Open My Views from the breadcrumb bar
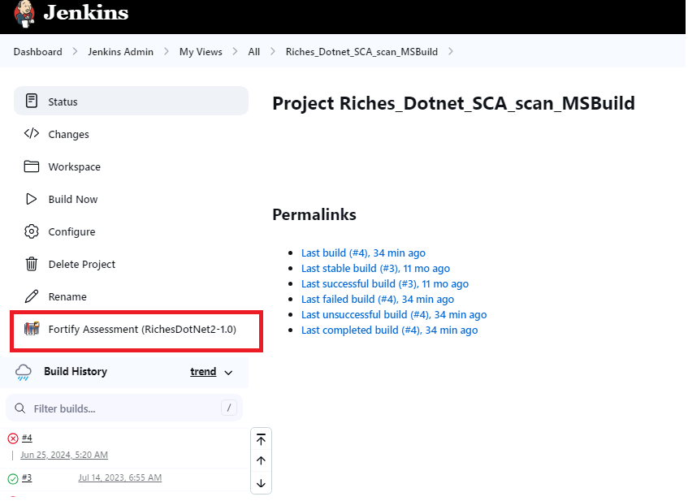The height and width of the screenshot is (501, 688). [x=200, y=51]
